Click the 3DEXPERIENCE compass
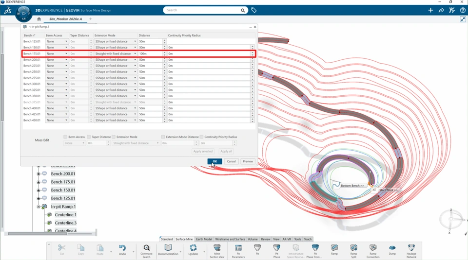 click(x=23, y=14)
